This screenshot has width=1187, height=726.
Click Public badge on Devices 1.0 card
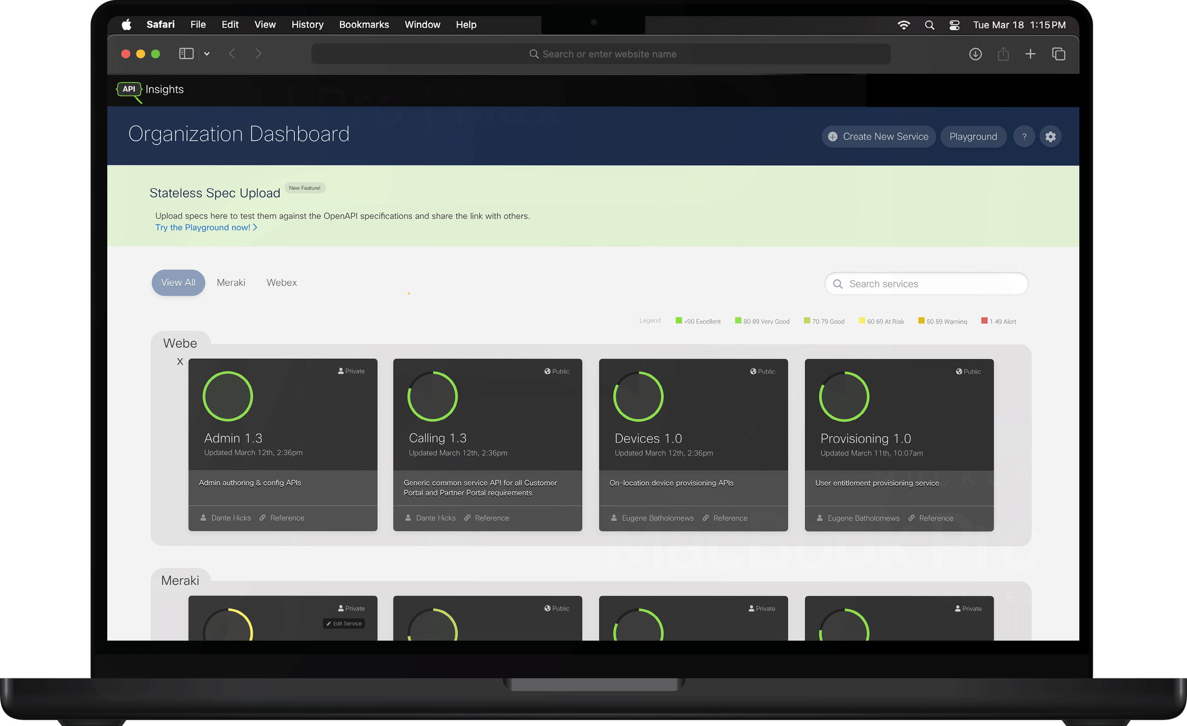pyautogui.click(x=763, y=372)
